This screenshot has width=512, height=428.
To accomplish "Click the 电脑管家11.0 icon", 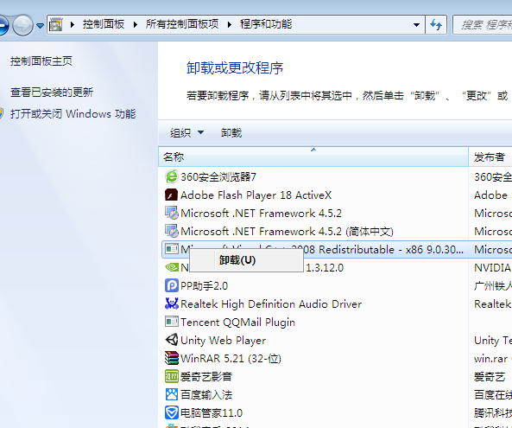I will pyautogui.click(x=172, y=412).
